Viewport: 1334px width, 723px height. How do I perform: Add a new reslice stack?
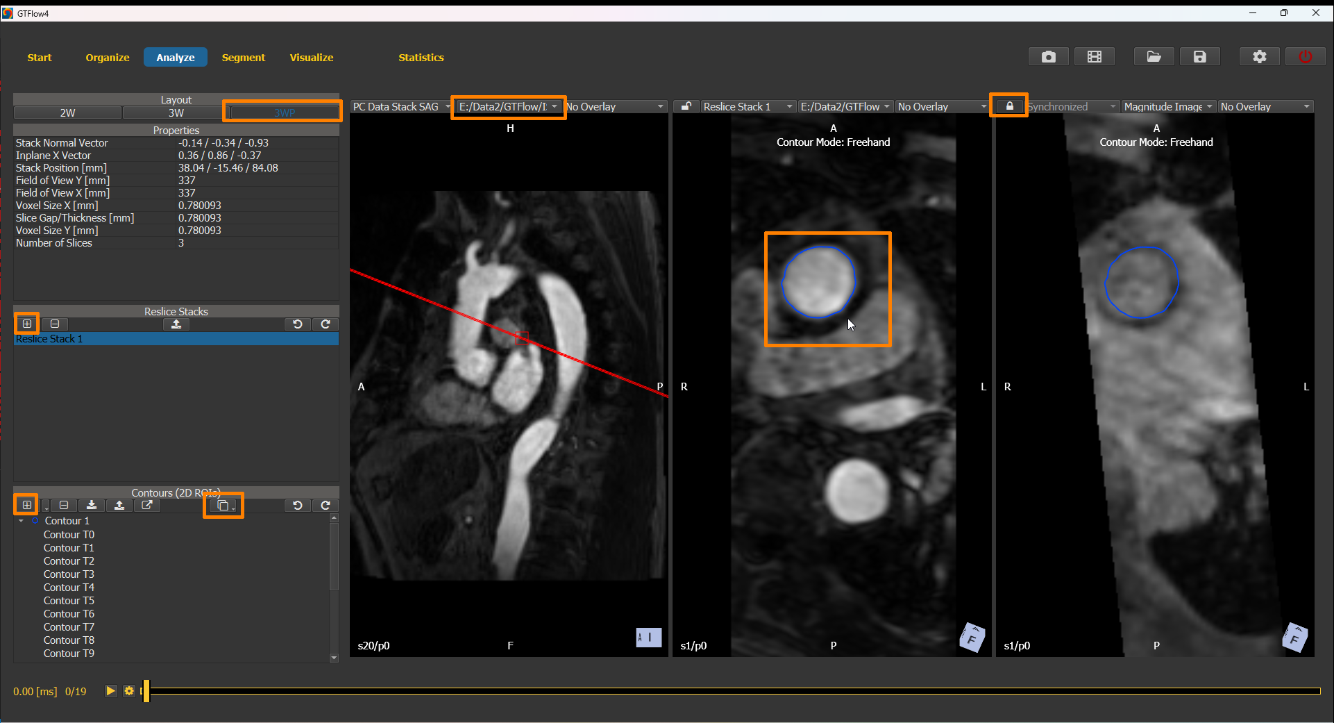click(x=27, y=324)
